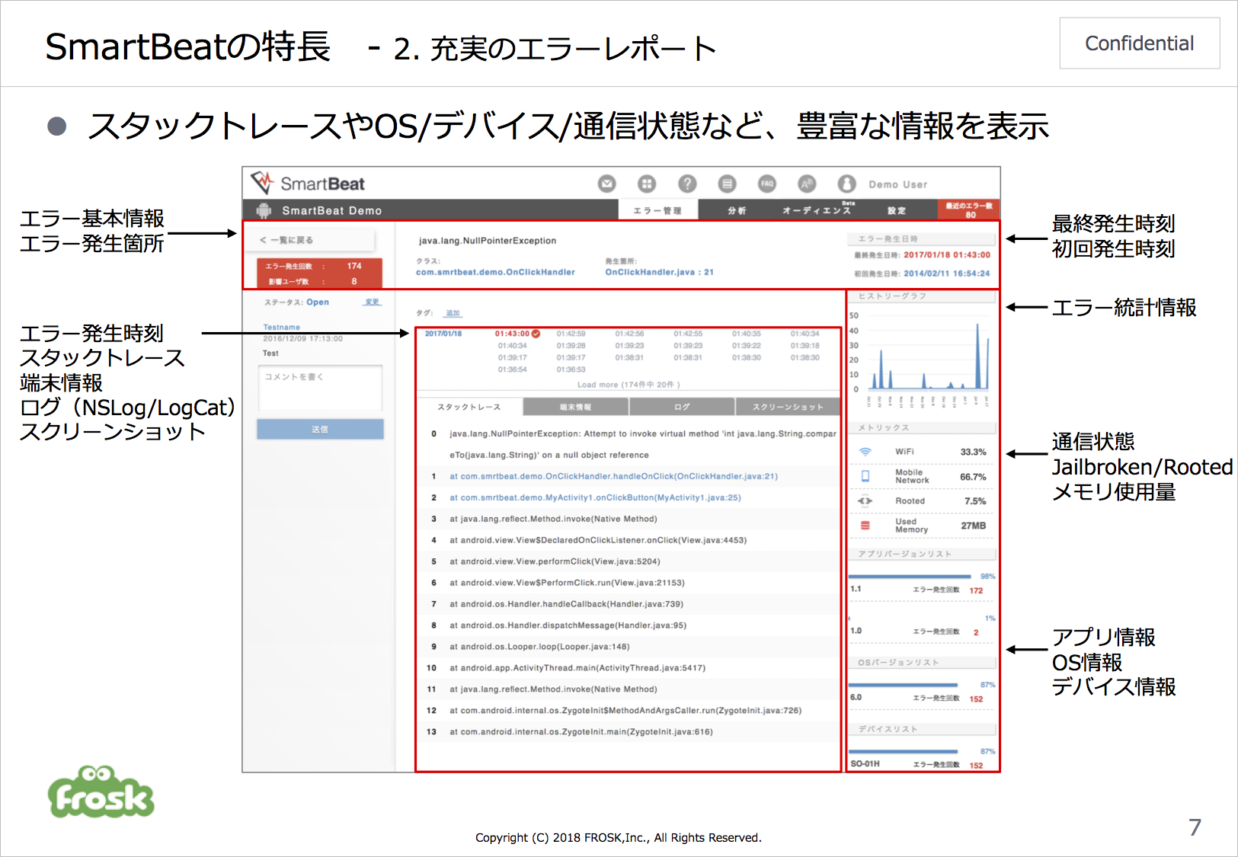Open the Demo User profile icon
Viewport: 1238px width, 857px height.
pyautogui.click(x=846, y=184)
